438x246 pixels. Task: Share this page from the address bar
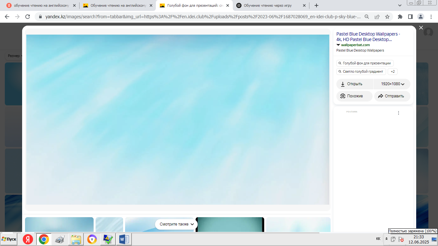377,17
